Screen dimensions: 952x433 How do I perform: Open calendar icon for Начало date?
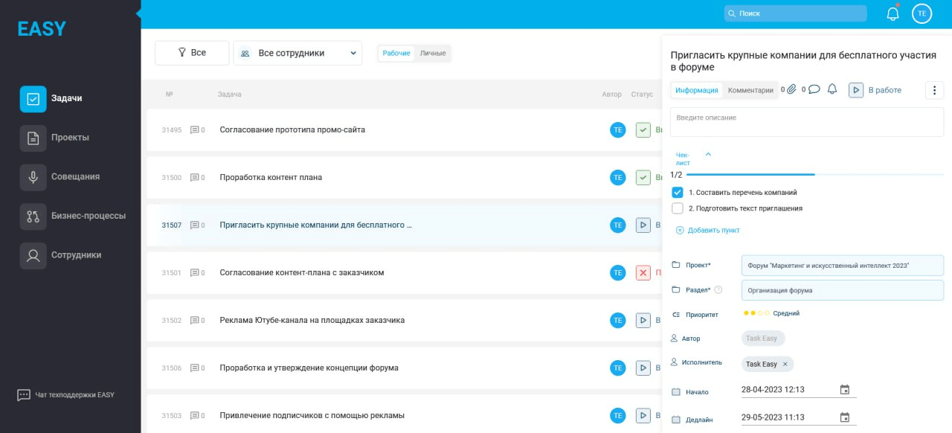tap(845, 389)
